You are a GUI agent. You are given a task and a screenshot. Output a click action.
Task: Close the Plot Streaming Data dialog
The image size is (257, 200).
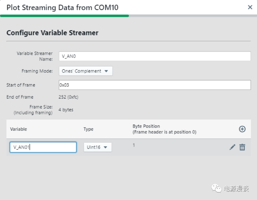[250, 7]
